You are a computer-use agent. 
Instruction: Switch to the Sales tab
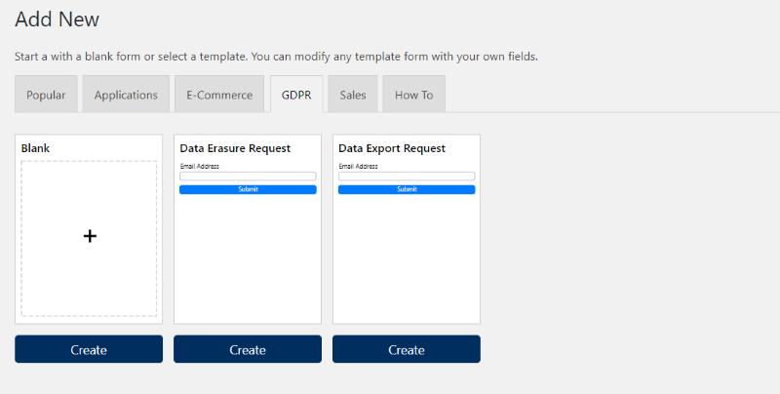[353, 95]
